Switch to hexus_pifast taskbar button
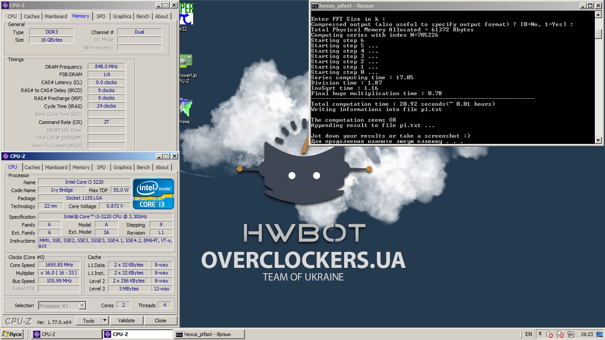This screenshot has width=605, height=340. coord(209,334)
